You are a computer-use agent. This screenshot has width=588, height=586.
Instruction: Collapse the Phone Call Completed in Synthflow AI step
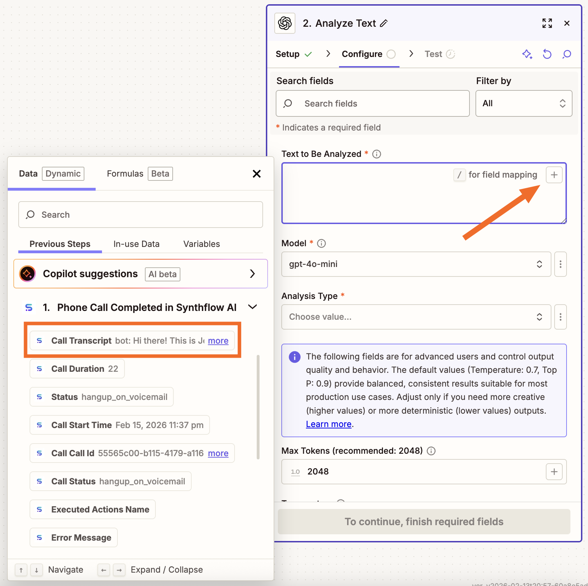253,307
